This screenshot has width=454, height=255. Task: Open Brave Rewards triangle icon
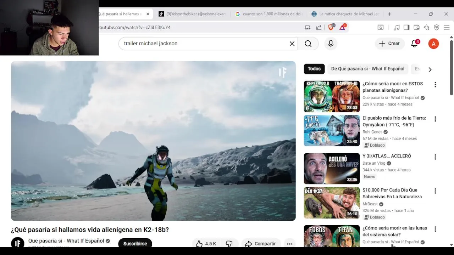point(343,27)
